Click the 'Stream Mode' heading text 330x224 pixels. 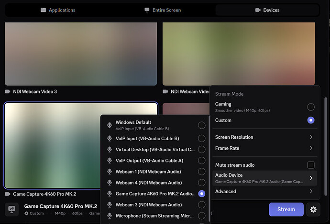pos(229,94)
